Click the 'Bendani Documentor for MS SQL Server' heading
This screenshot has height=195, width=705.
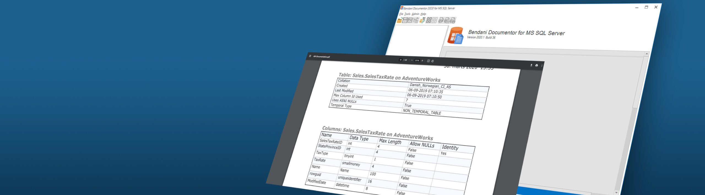(516, 33)
